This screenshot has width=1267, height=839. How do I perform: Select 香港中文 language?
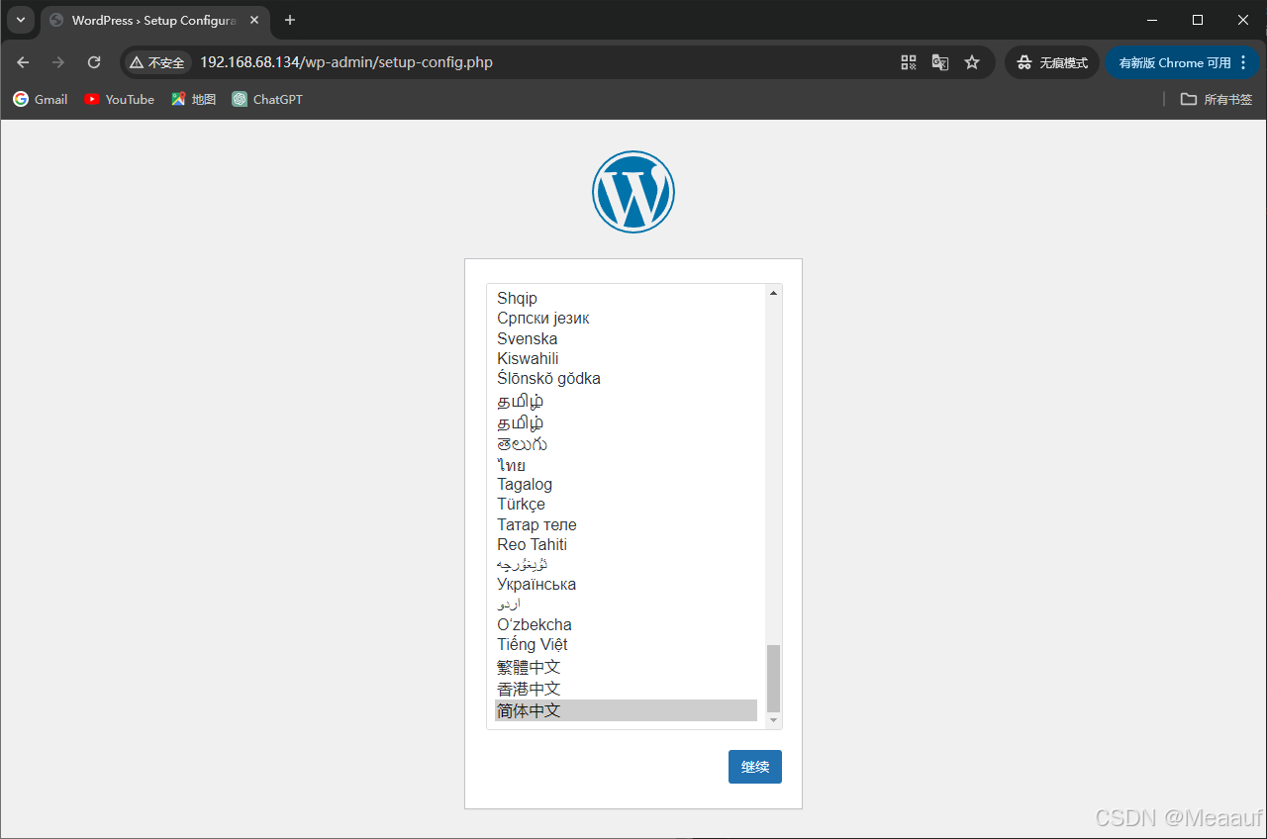point(626,689)
